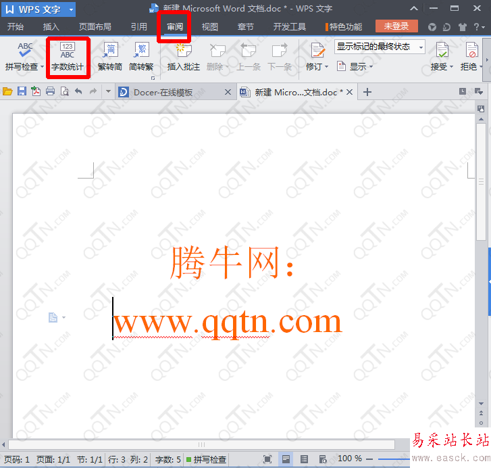The image size is (491, 468).
Task: Open the 显示 dropdown menu
Action: (355, 66)
